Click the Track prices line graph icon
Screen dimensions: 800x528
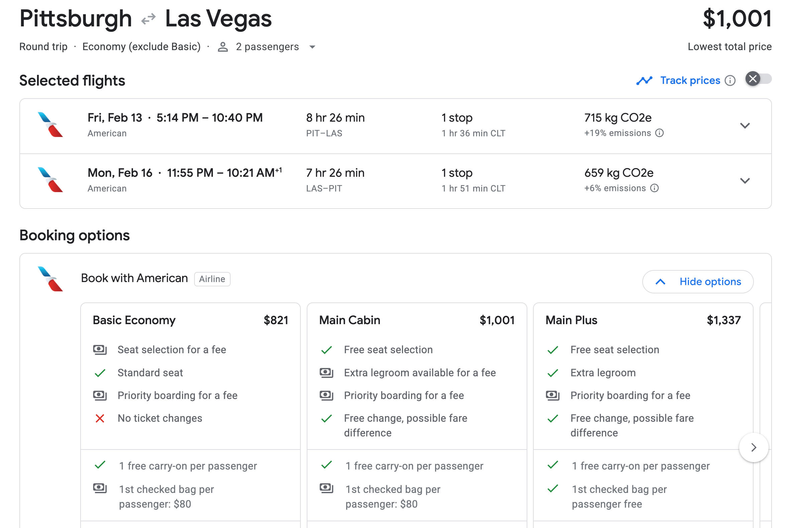point(644,80)
